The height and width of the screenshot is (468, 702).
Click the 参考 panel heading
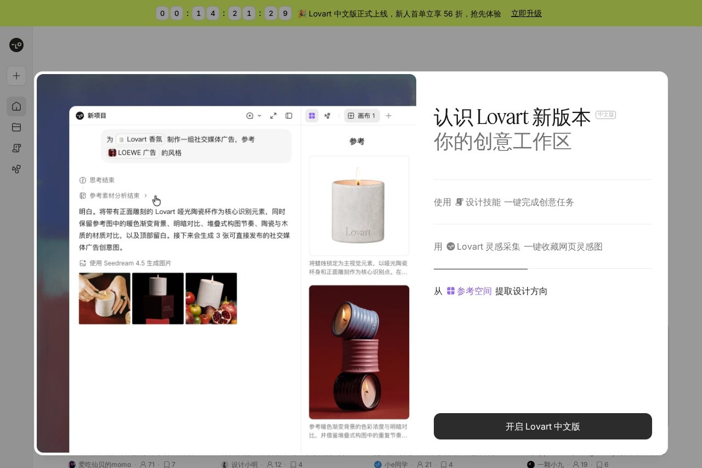pos(357,142)
